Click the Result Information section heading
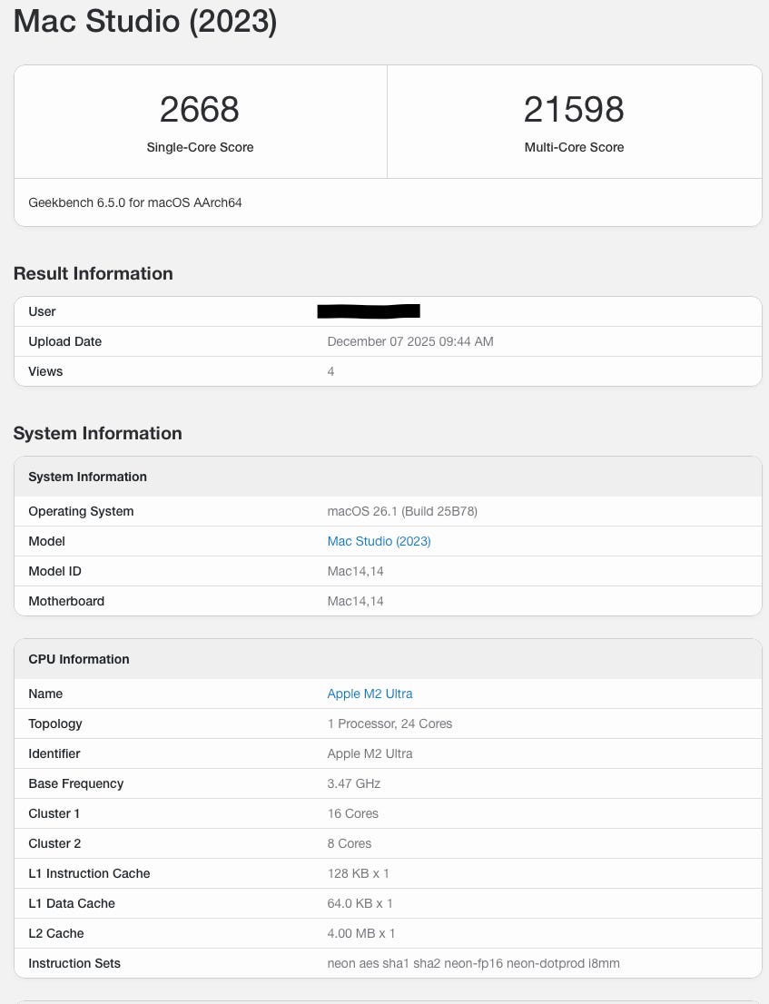Image resolution: width=769 pixels, height=1004 pixels. [x=93, y=273]
